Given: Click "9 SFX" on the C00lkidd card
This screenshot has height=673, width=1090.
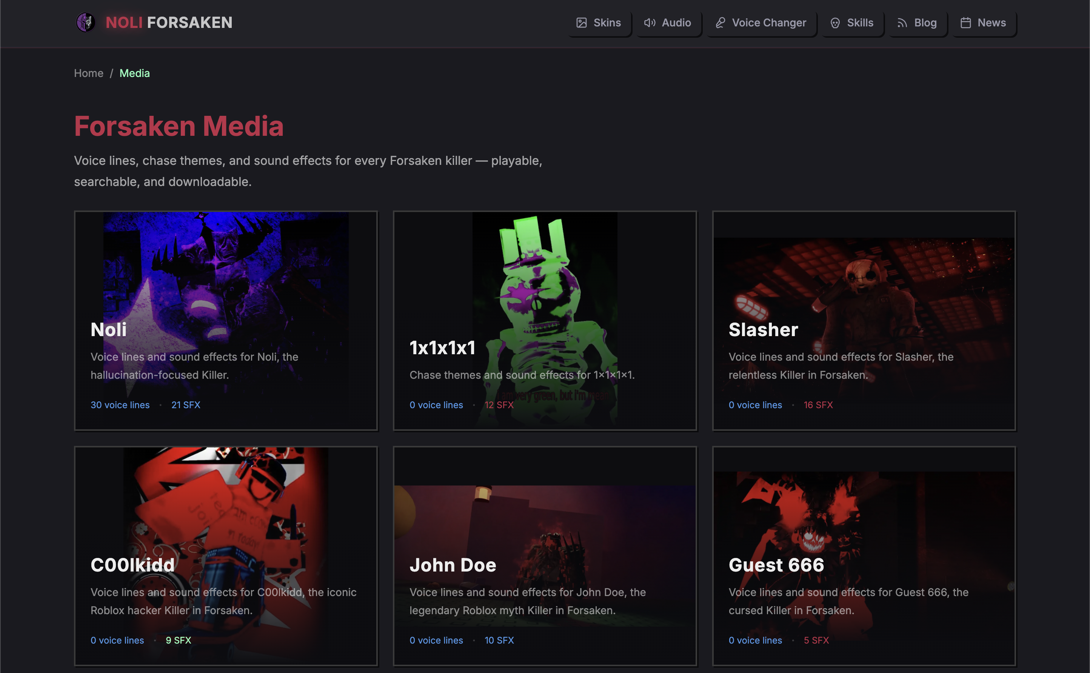Looking at the screenshot, I should pyautogui.click(x=178, y=640).
